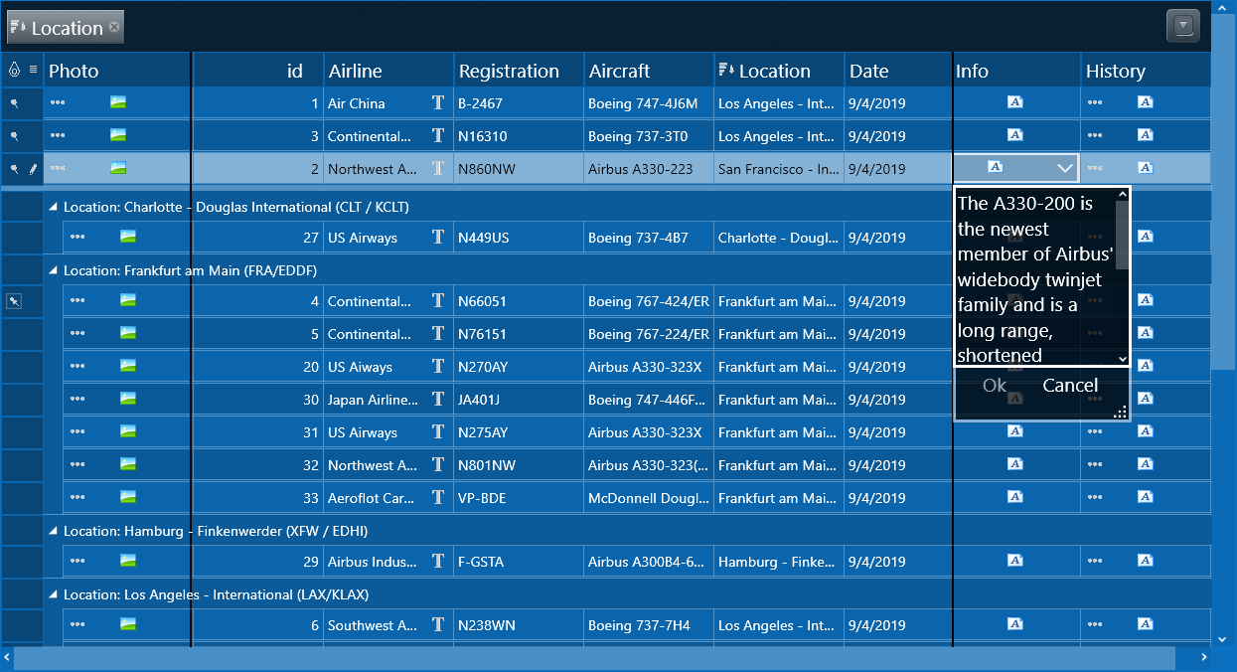This screenshot has width=1237, height=672.
Task: Click ellipsis in Photo cell of row 27
Action: tap(77, 237)
